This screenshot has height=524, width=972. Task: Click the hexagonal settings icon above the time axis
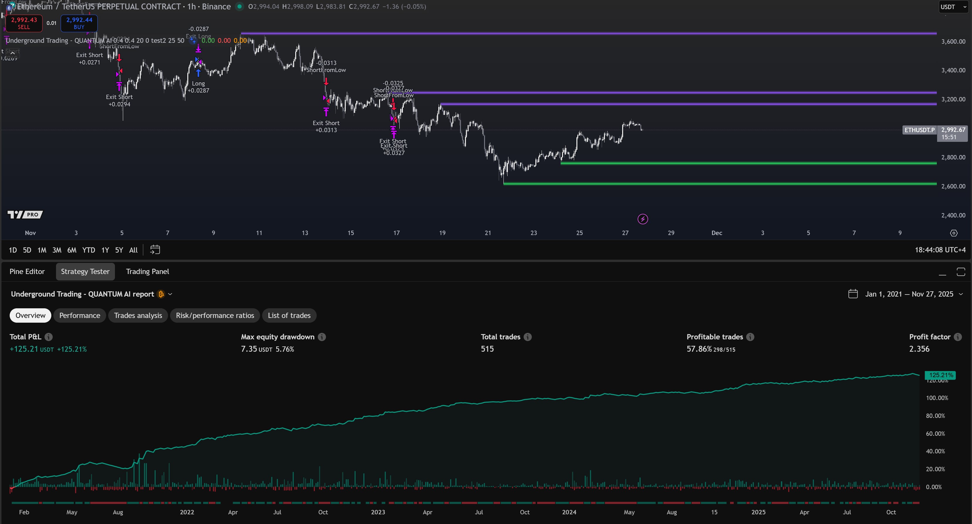(x=954, y=233)
